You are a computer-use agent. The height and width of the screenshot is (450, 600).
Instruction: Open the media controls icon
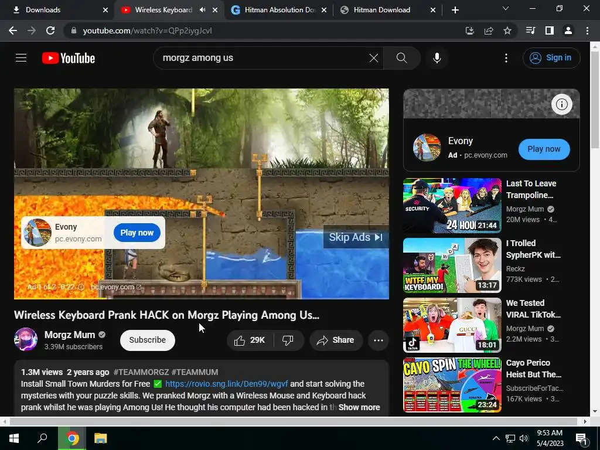tap(530, 30)
